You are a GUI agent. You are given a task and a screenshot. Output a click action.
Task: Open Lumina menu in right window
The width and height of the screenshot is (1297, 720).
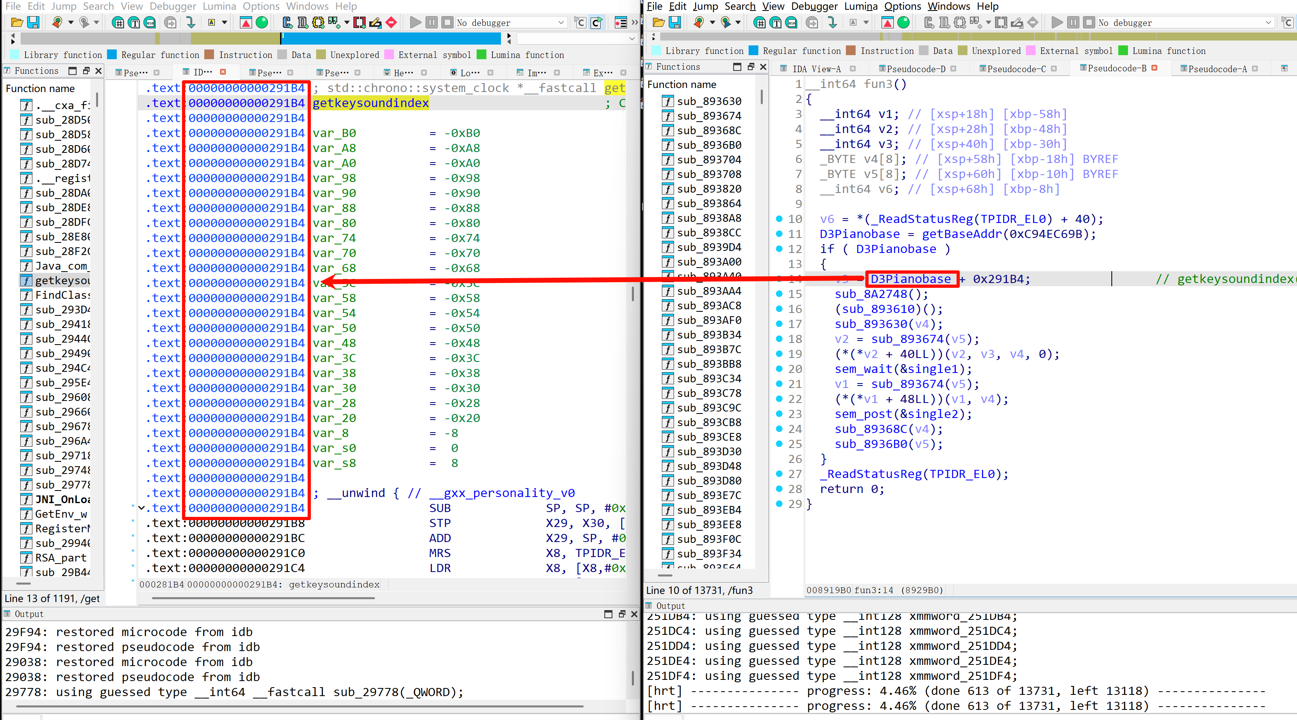tap(860, 6)
